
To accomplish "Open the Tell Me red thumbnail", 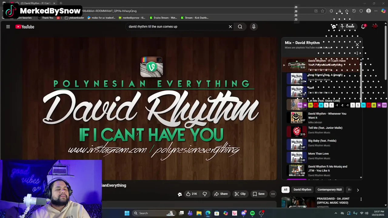I will (297, 131).
